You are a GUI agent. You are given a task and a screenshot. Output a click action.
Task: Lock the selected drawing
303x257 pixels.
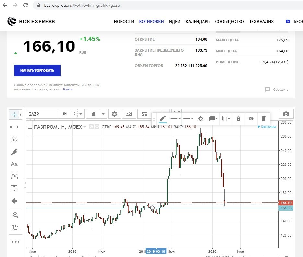[239, 119]
